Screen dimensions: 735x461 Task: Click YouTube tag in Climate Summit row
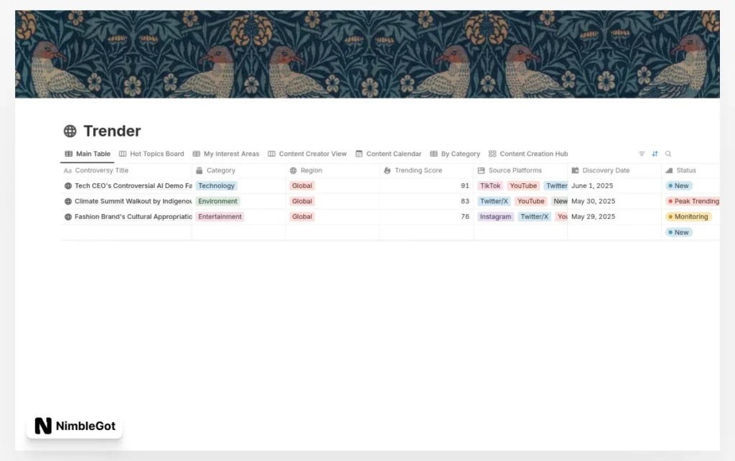(x=530, y=201)
